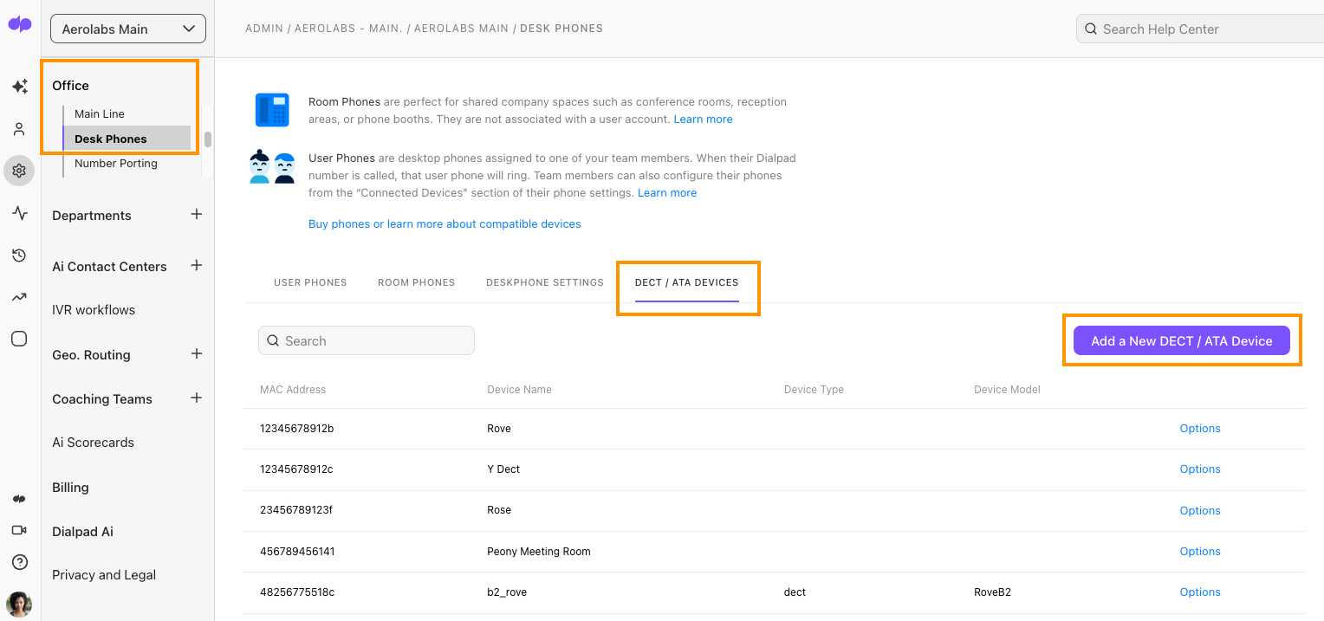Click Learn more link for Room Phones
The width and height of the screenshot is (1324, 621).
click(703, 119)
